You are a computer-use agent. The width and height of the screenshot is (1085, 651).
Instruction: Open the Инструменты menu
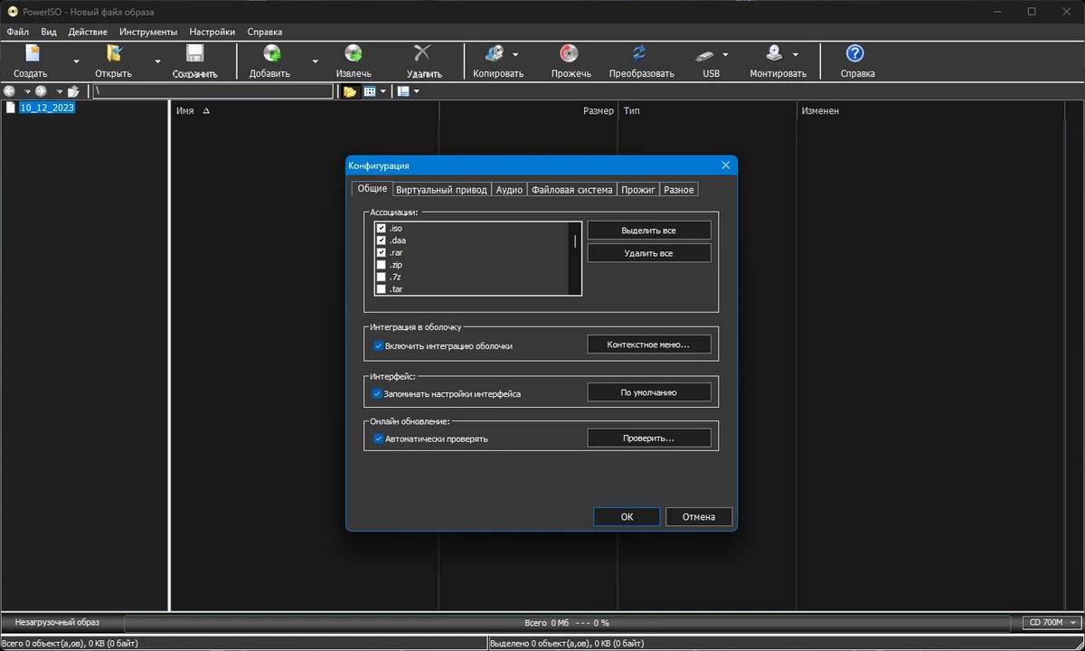click(148, 32)
